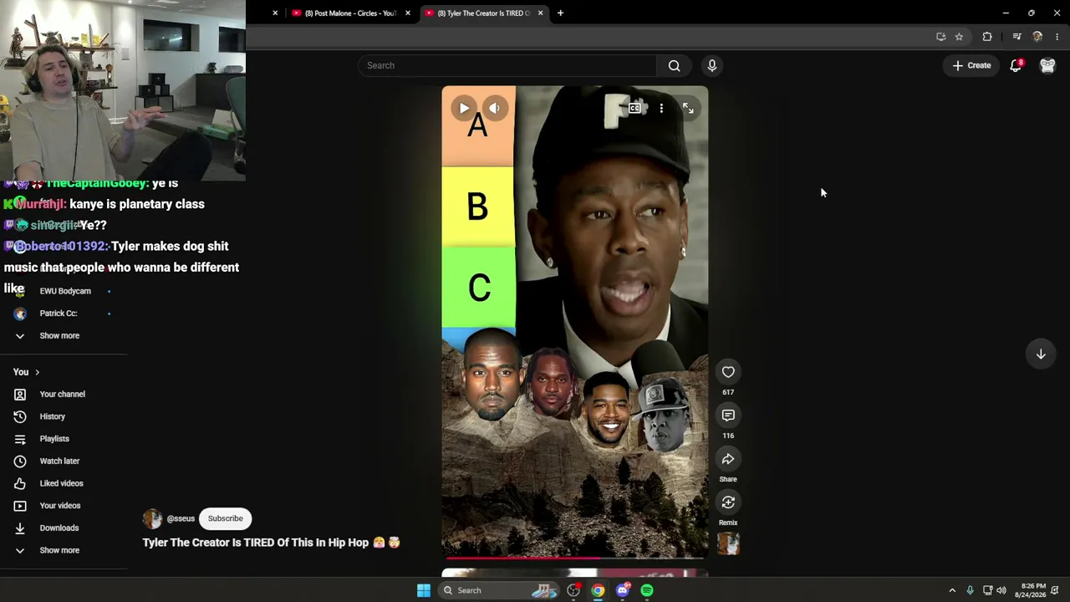Image resolution: width=1070 pixels, height=602 pixels.
Task: Switch to the Post Malone - Circles tab
Action: click(x=349, y=13)
